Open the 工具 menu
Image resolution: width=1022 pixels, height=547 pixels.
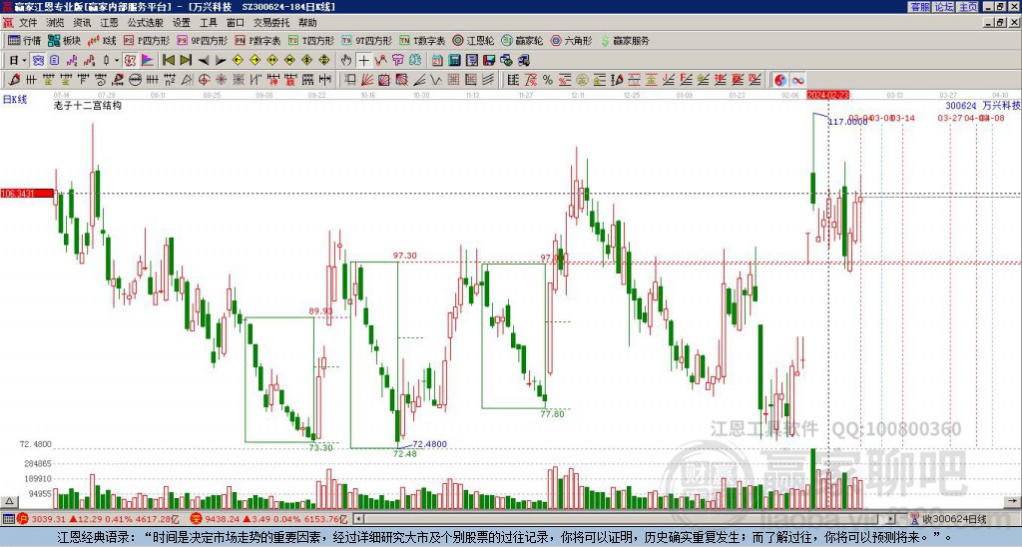point(208,23)
